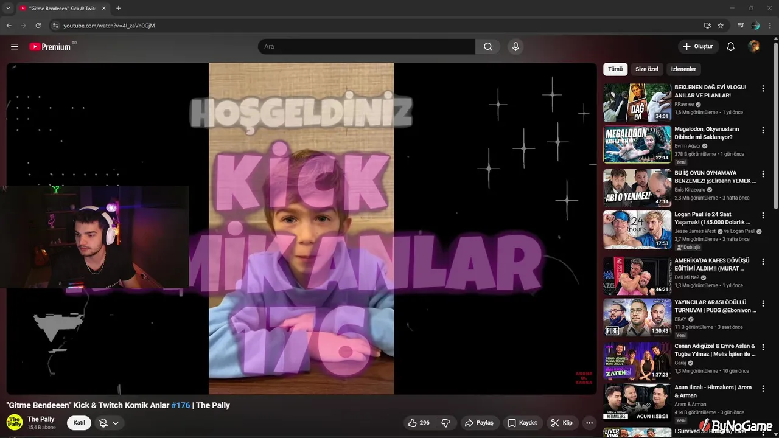The width and height of the screenshot is (779, 438).
Task: Select the Size özel filter chip
Action: coord(647,69)
